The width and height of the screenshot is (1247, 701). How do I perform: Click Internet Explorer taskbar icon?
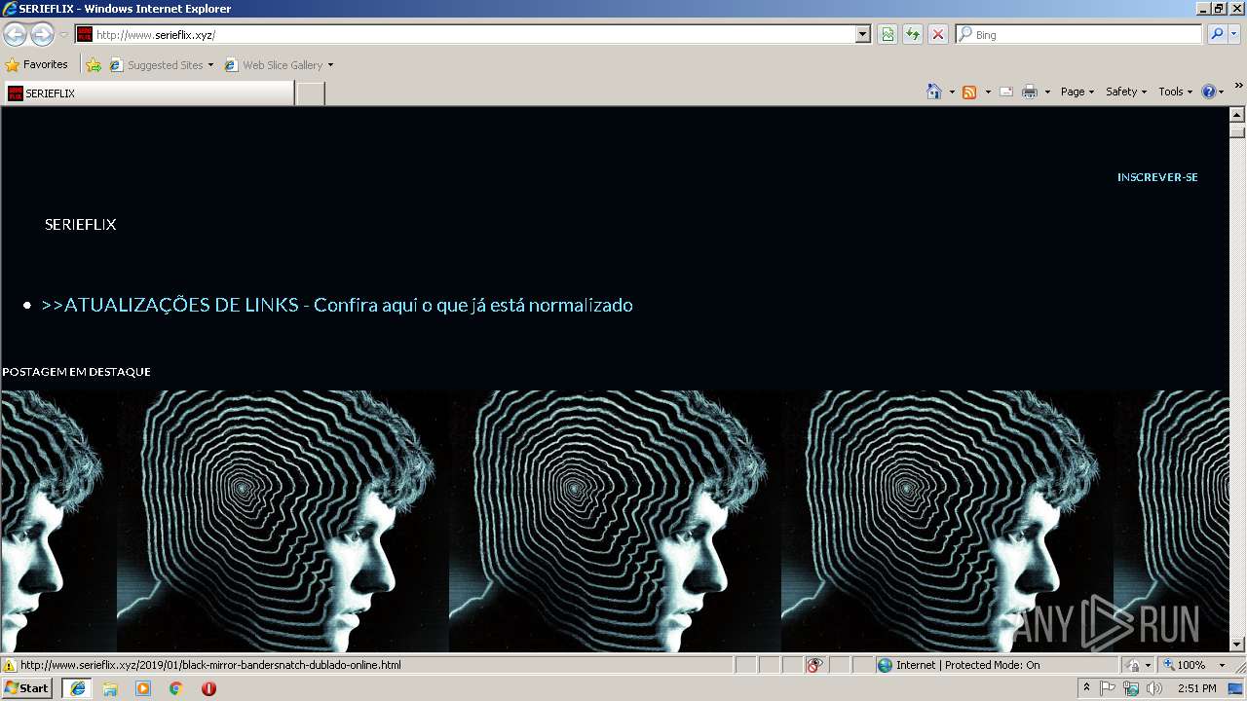click(x=77, y=688)
